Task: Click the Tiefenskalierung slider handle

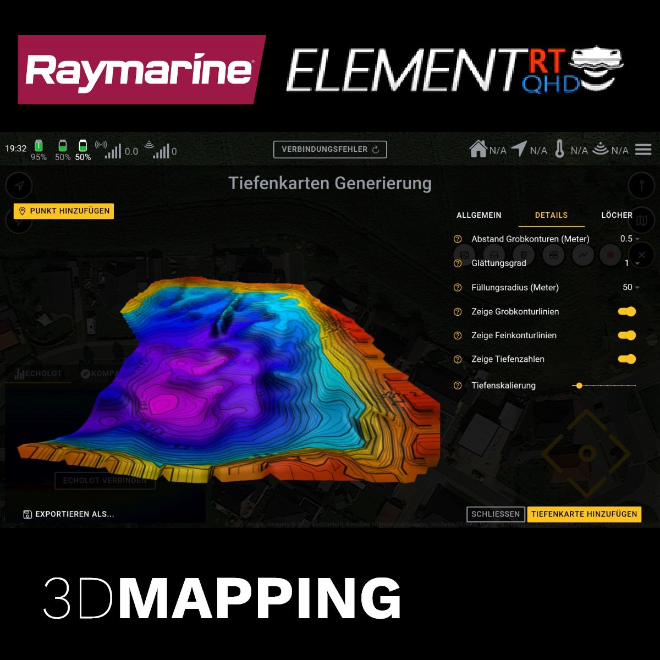Action: 579,386
